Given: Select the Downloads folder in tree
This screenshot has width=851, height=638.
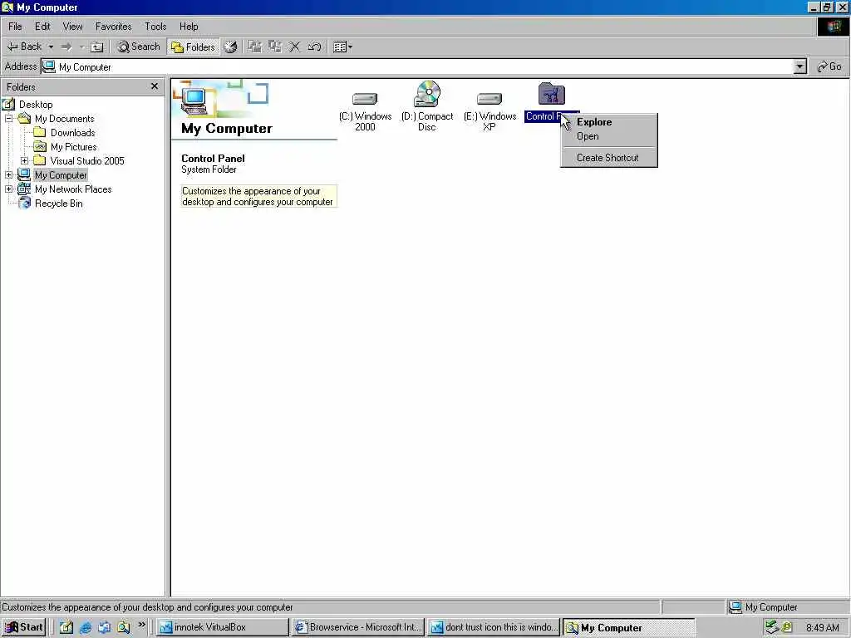Looking at the screenshot, I should 73,132.
